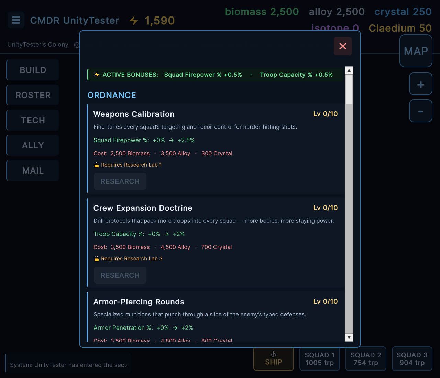Research Weapons Calibration

point(120,181)
